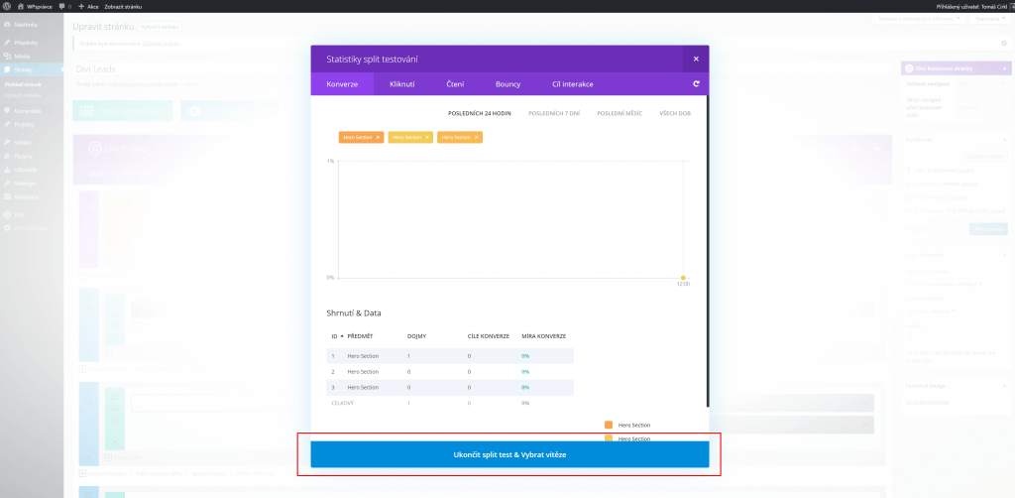Open Vytvořit stránku submenu item
Image resolution: width=1015 pixels, height=498 pixels.
(23, 95)
